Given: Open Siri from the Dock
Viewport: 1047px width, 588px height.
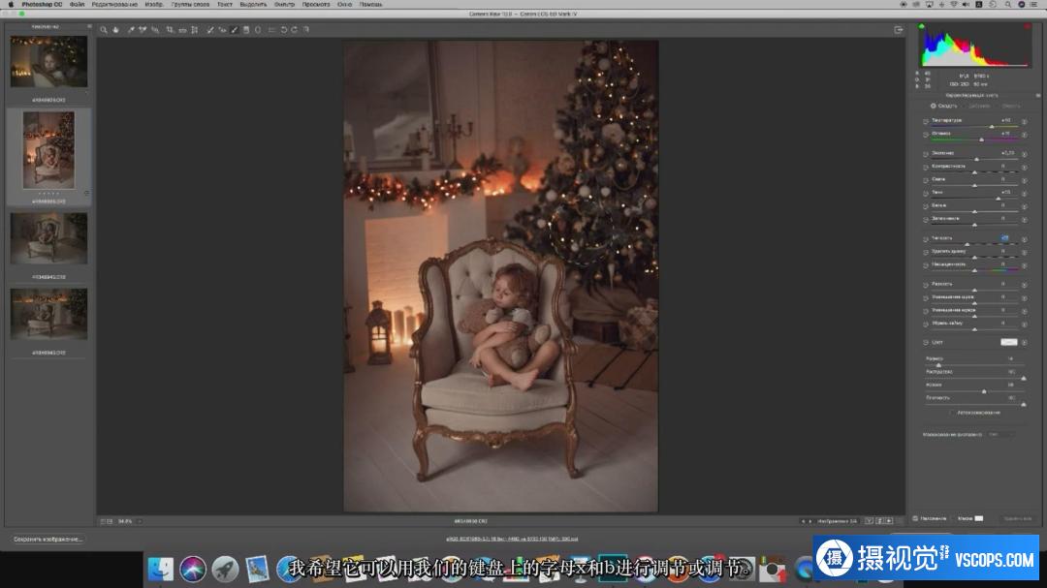Looking at the screenshot, I should click(193, 570).
